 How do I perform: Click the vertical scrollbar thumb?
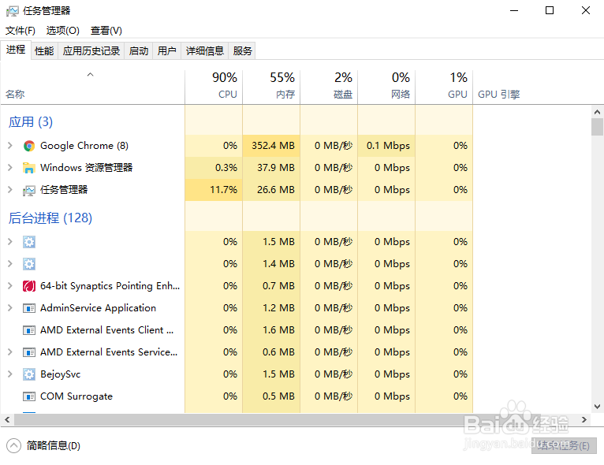point(597,127)
